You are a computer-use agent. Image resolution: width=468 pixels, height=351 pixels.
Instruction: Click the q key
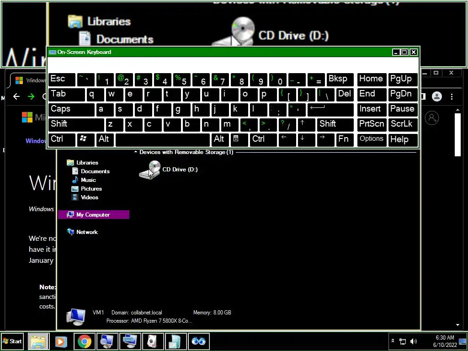tap(95, 95)
